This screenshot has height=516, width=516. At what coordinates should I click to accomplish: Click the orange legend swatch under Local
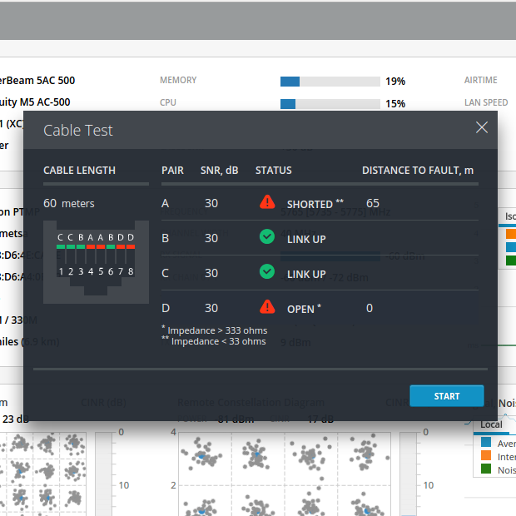[x=487, y=456]
